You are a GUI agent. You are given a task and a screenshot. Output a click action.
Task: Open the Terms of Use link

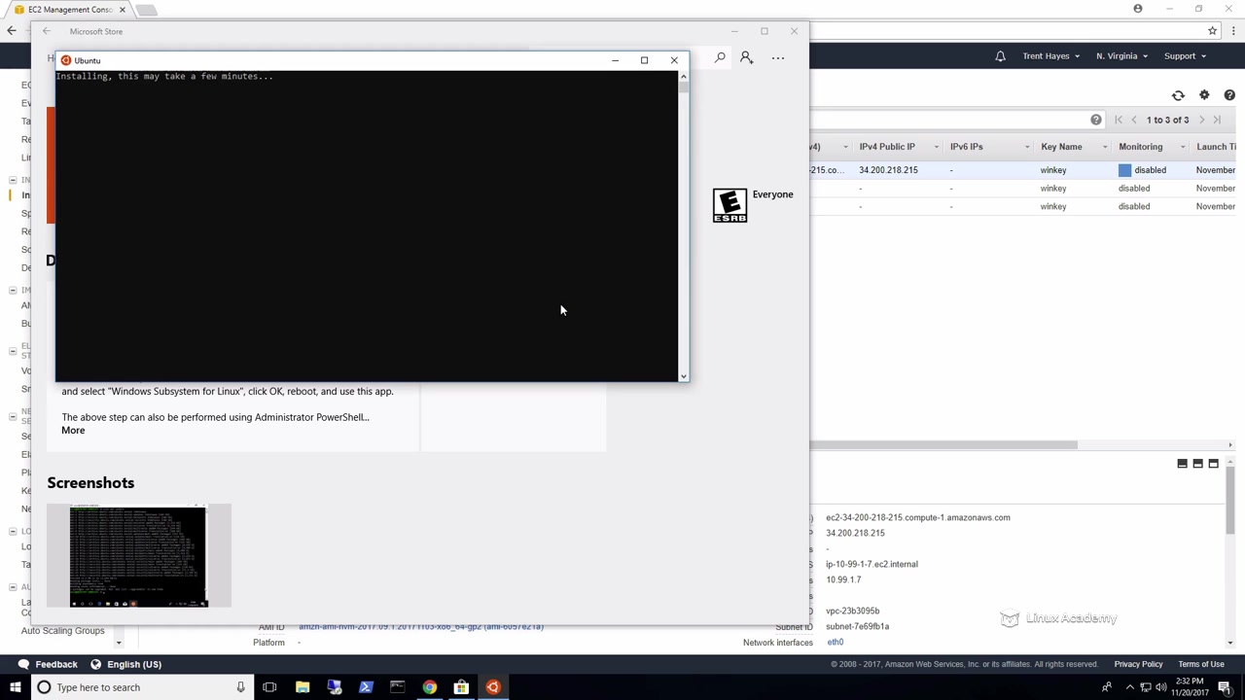[x=1201, y=664]
